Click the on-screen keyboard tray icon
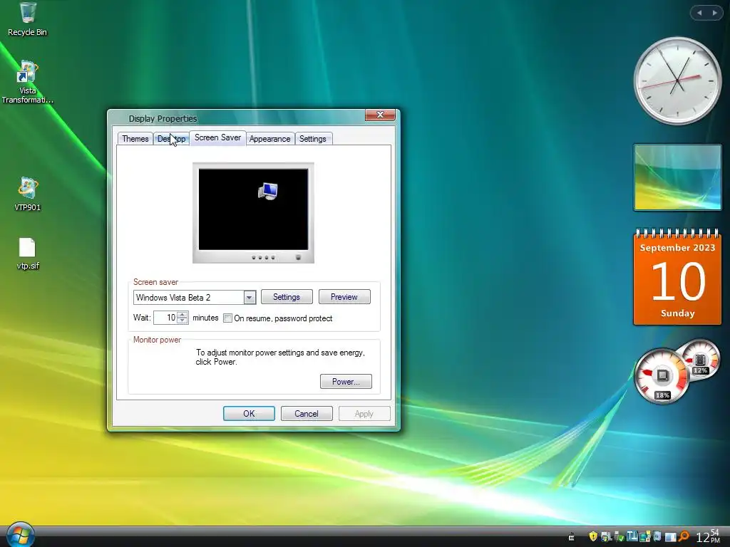The width and height of the screenshot is (730, 547). point(571,537)
